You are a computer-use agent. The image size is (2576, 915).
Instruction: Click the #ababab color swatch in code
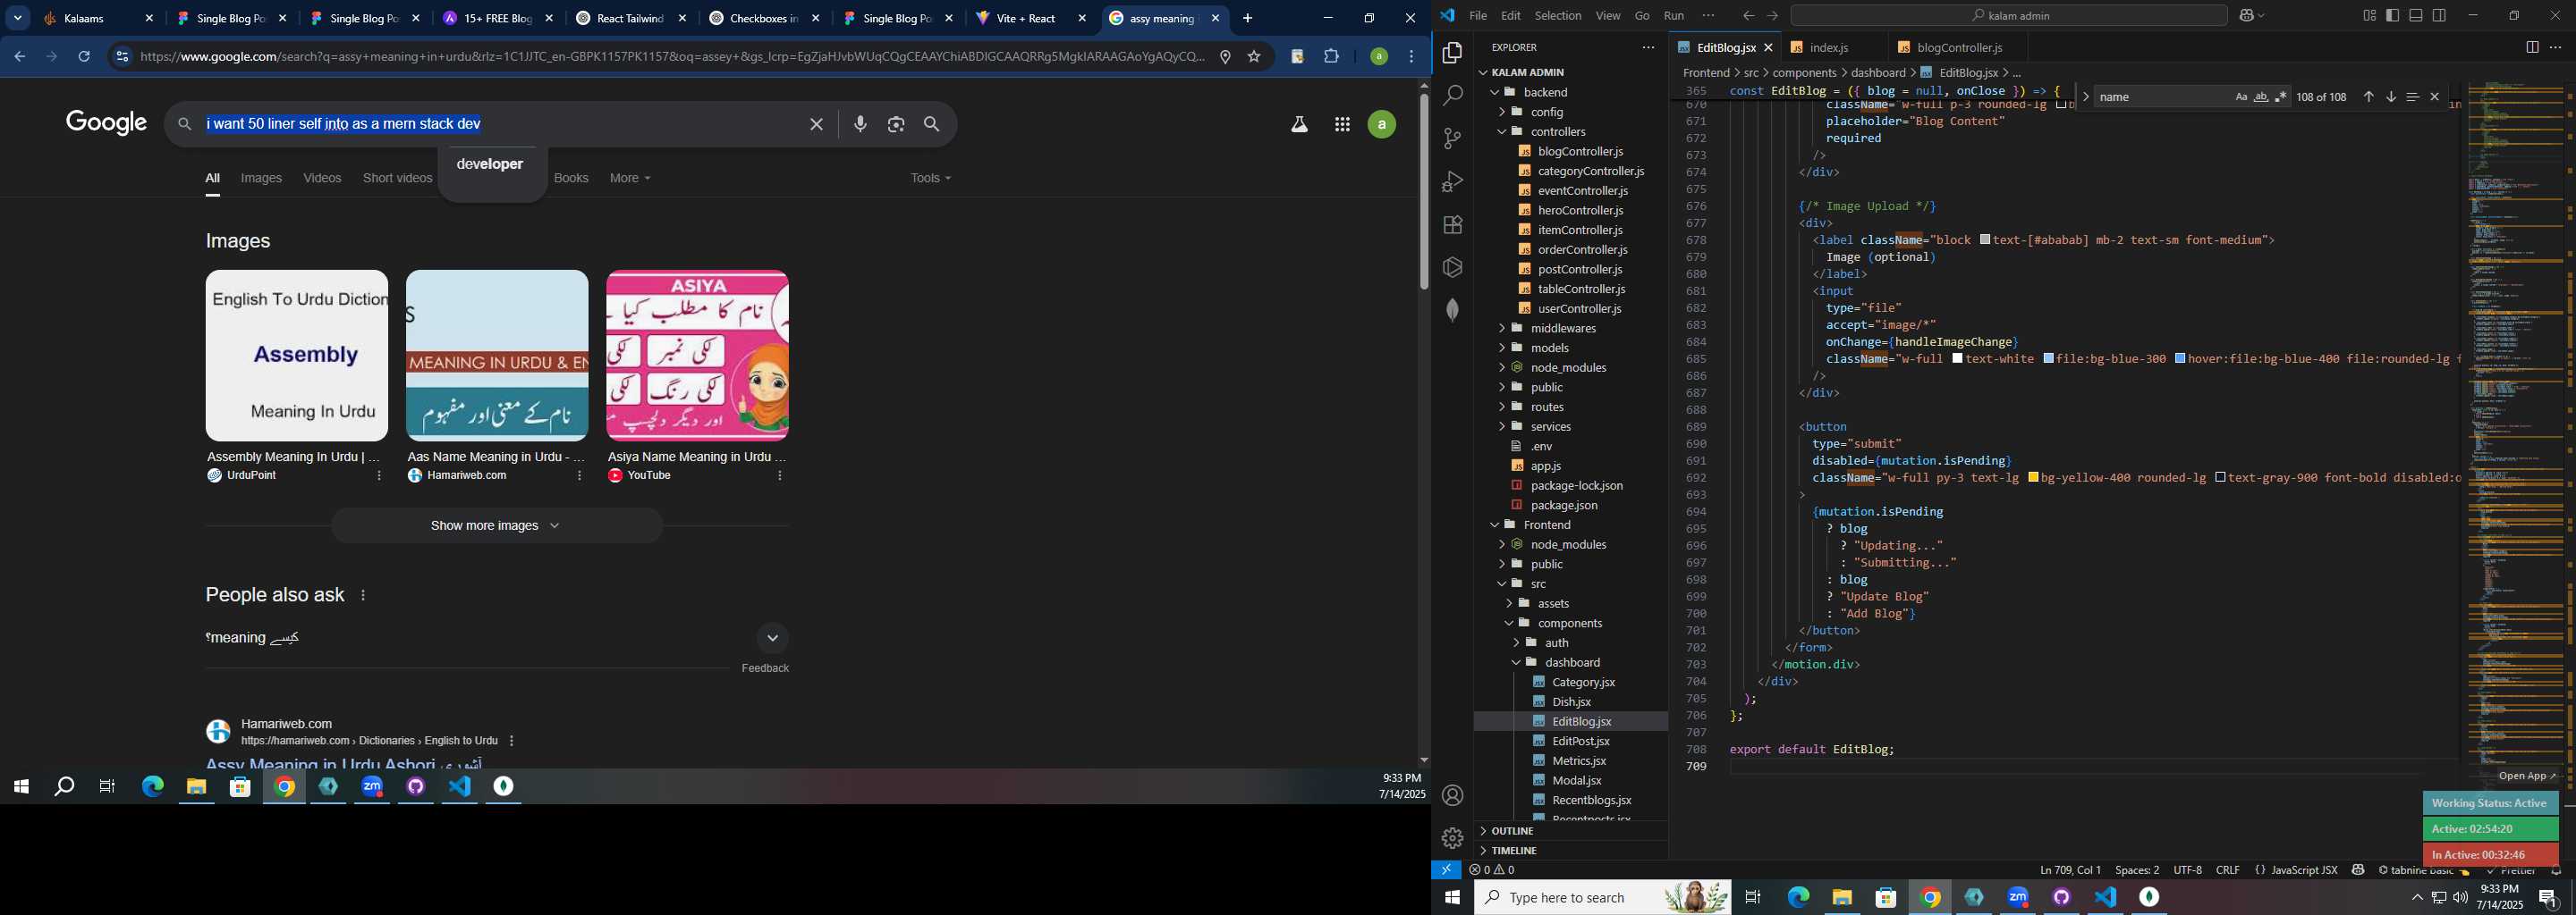pos(1986,240)
